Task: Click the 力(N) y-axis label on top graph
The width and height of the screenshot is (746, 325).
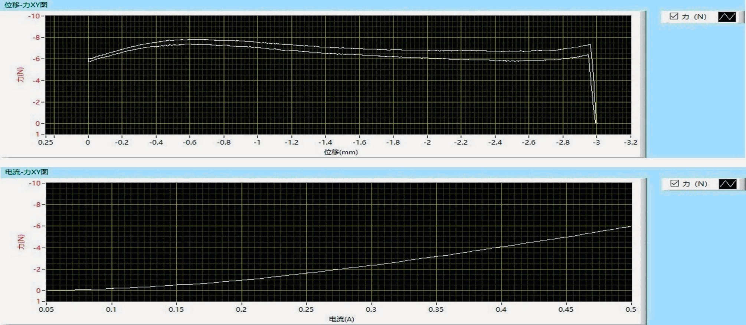Action: coord(21,75)
